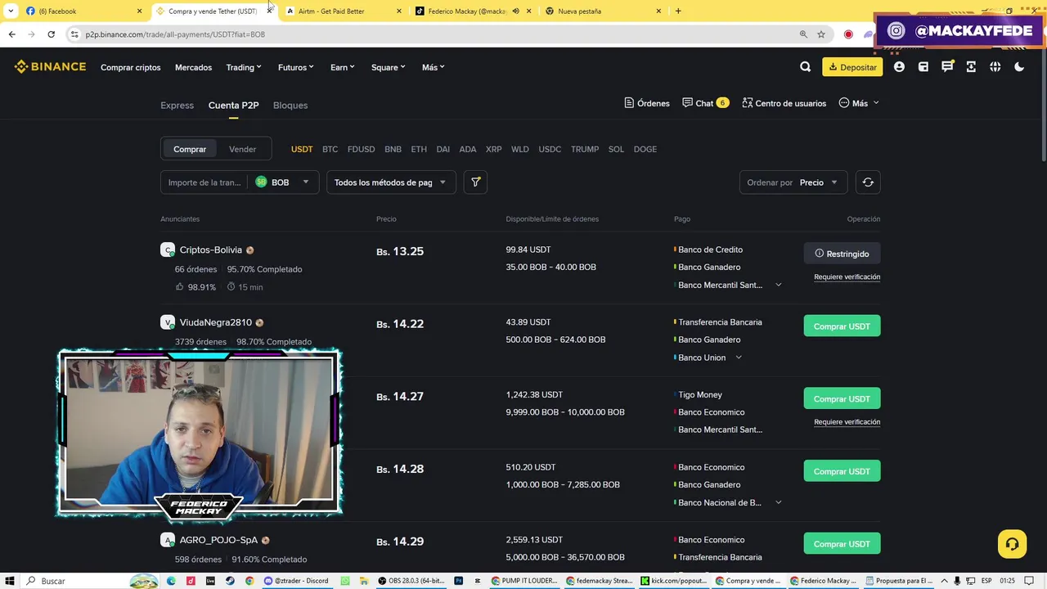Open the Binance search magnifier

click(805, 67)
